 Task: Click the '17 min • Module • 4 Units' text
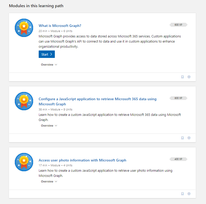(55, 165)
